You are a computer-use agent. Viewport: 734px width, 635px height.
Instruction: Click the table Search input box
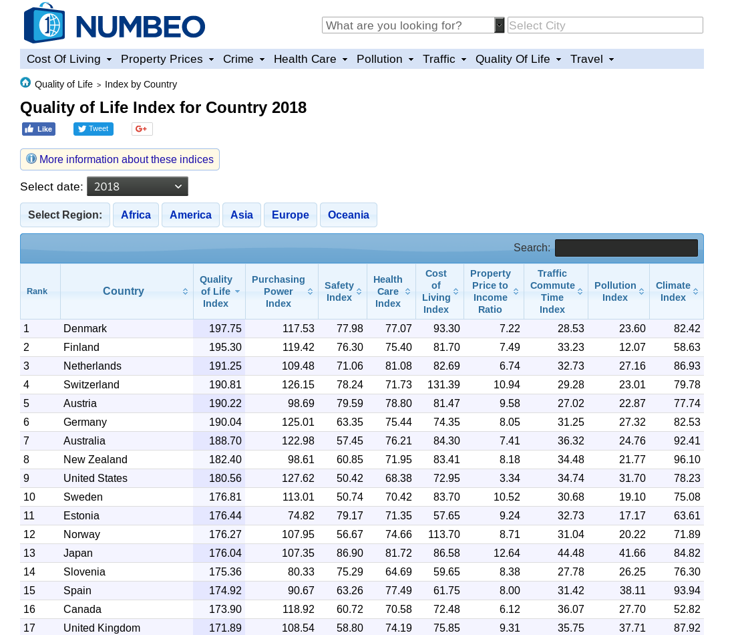pos(626,248)
